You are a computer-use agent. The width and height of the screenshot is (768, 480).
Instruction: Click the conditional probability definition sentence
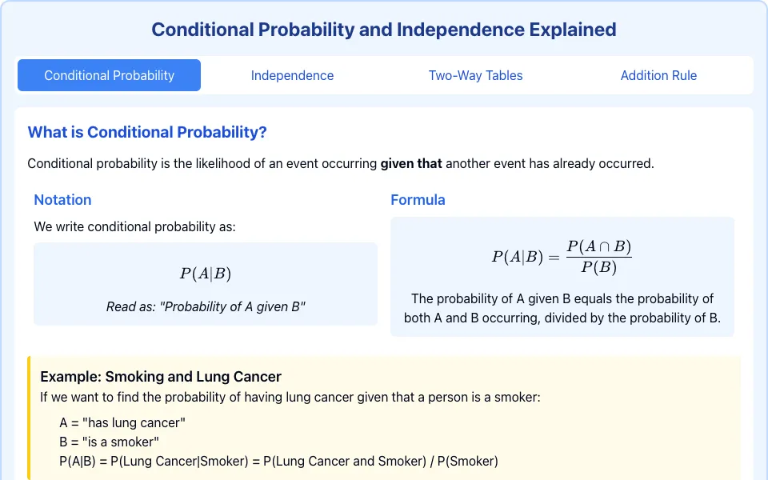pos(341,163)
